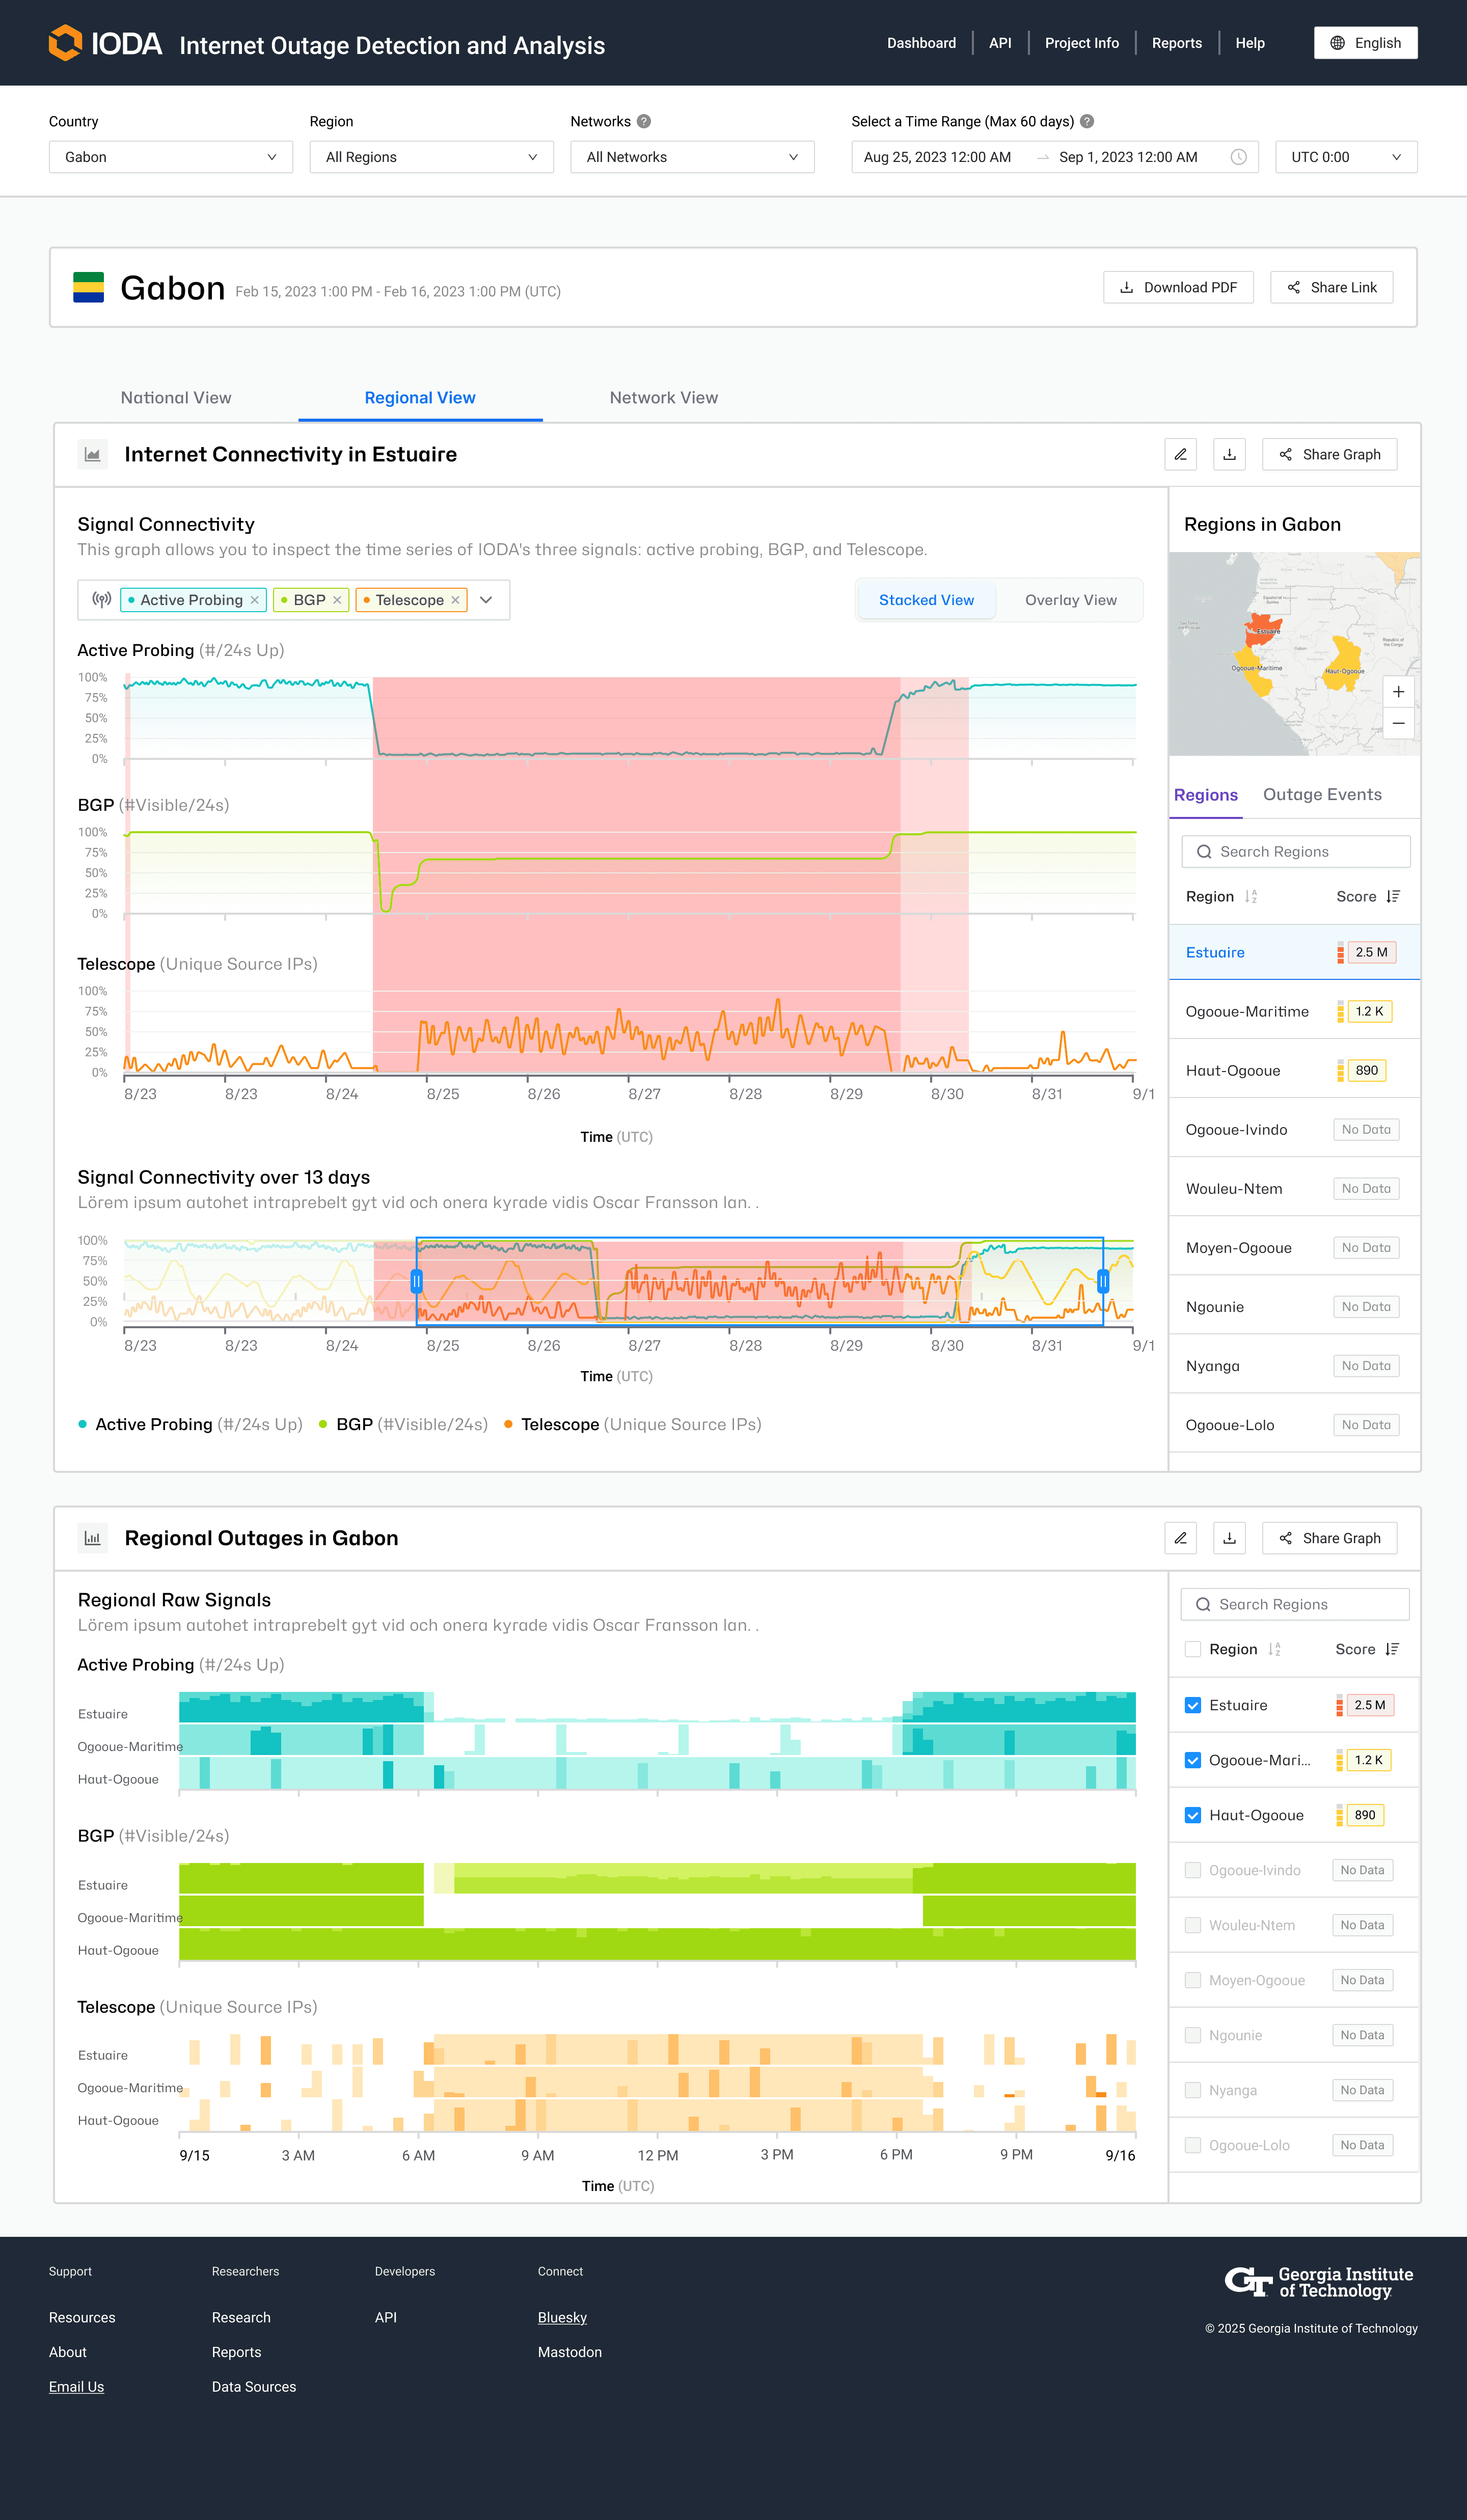Click the Networks help question mark icon
The height and width of the screenshot is (2520, 1467).
644,121
